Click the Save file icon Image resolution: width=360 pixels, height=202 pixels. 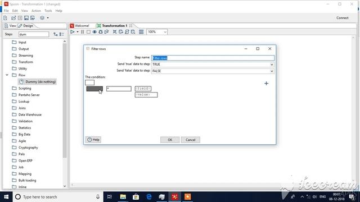(26, 18)
